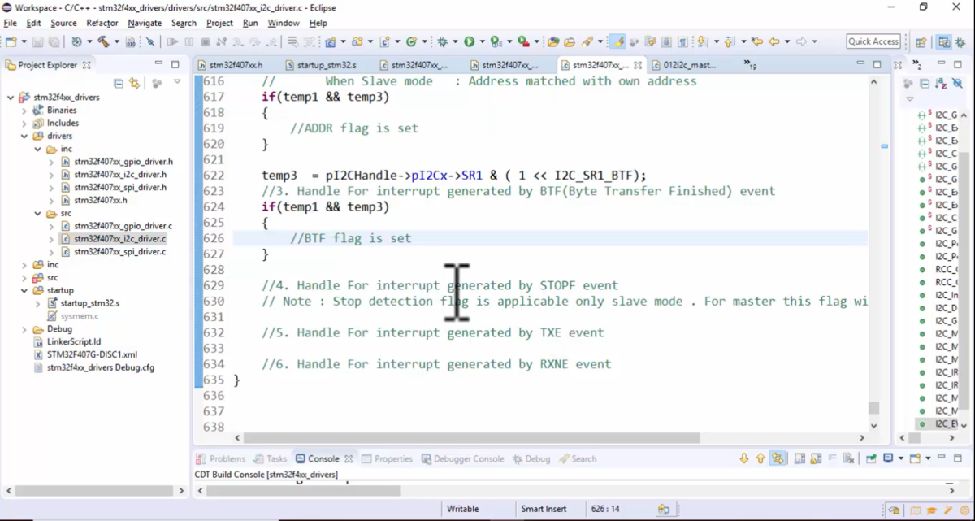Click the Pin Console icon
The width and height of the screenshot is (975, 521).
(x=871, y=458)
